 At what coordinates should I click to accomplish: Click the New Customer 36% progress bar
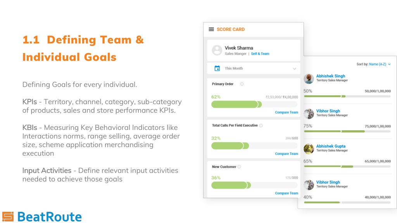254,185
